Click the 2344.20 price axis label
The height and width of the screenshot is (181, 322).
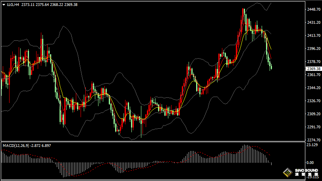[x=314, y=88]
